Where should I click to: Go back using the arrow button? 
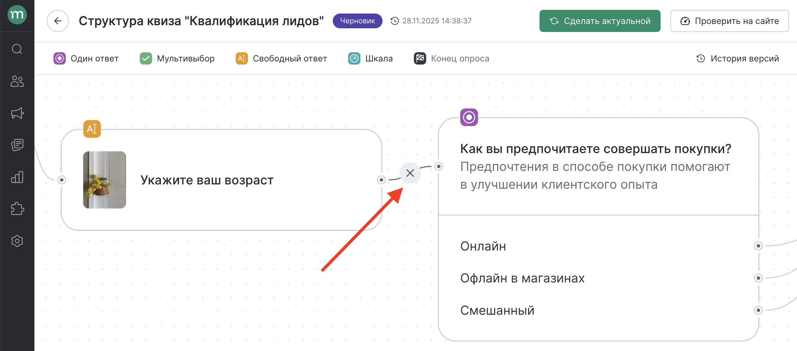57,21
